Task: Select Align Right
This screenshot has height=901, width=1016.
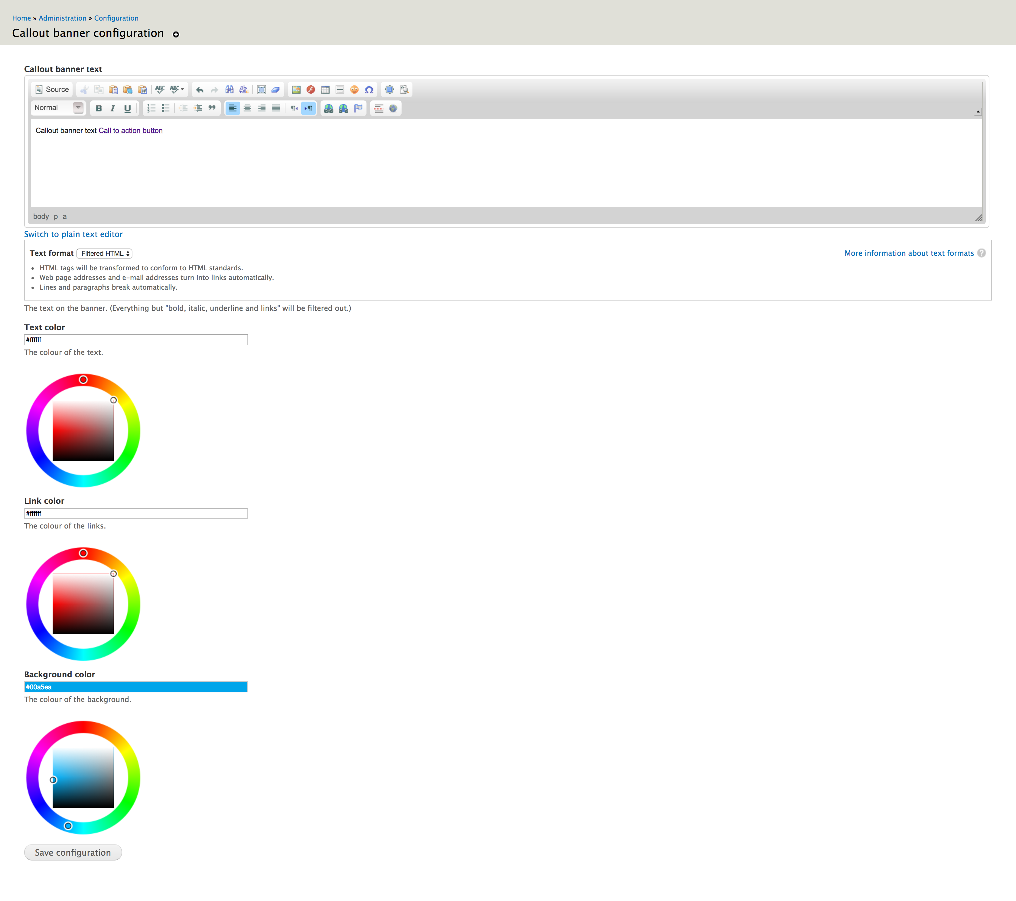Action: click(262, 108)
